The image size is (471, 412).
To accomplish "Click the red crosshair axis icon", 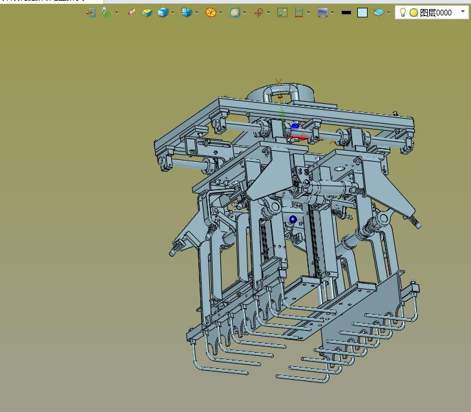I will pos(258,12).
